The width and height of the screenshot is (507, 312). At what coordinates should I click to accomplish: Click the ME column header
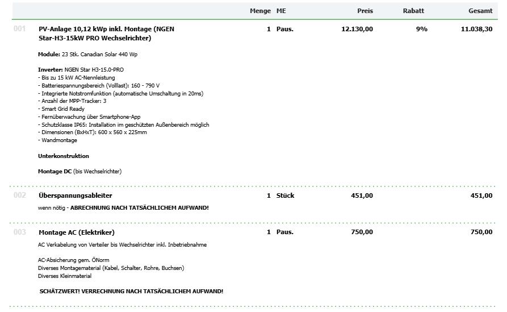click(281, 11)
